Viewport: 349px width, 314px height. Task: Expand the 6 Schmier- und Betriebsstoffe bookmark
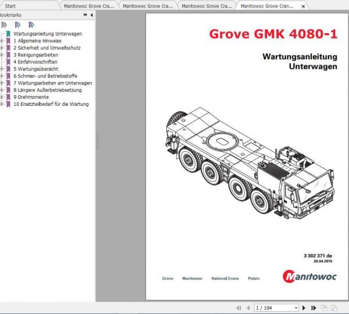1,76
